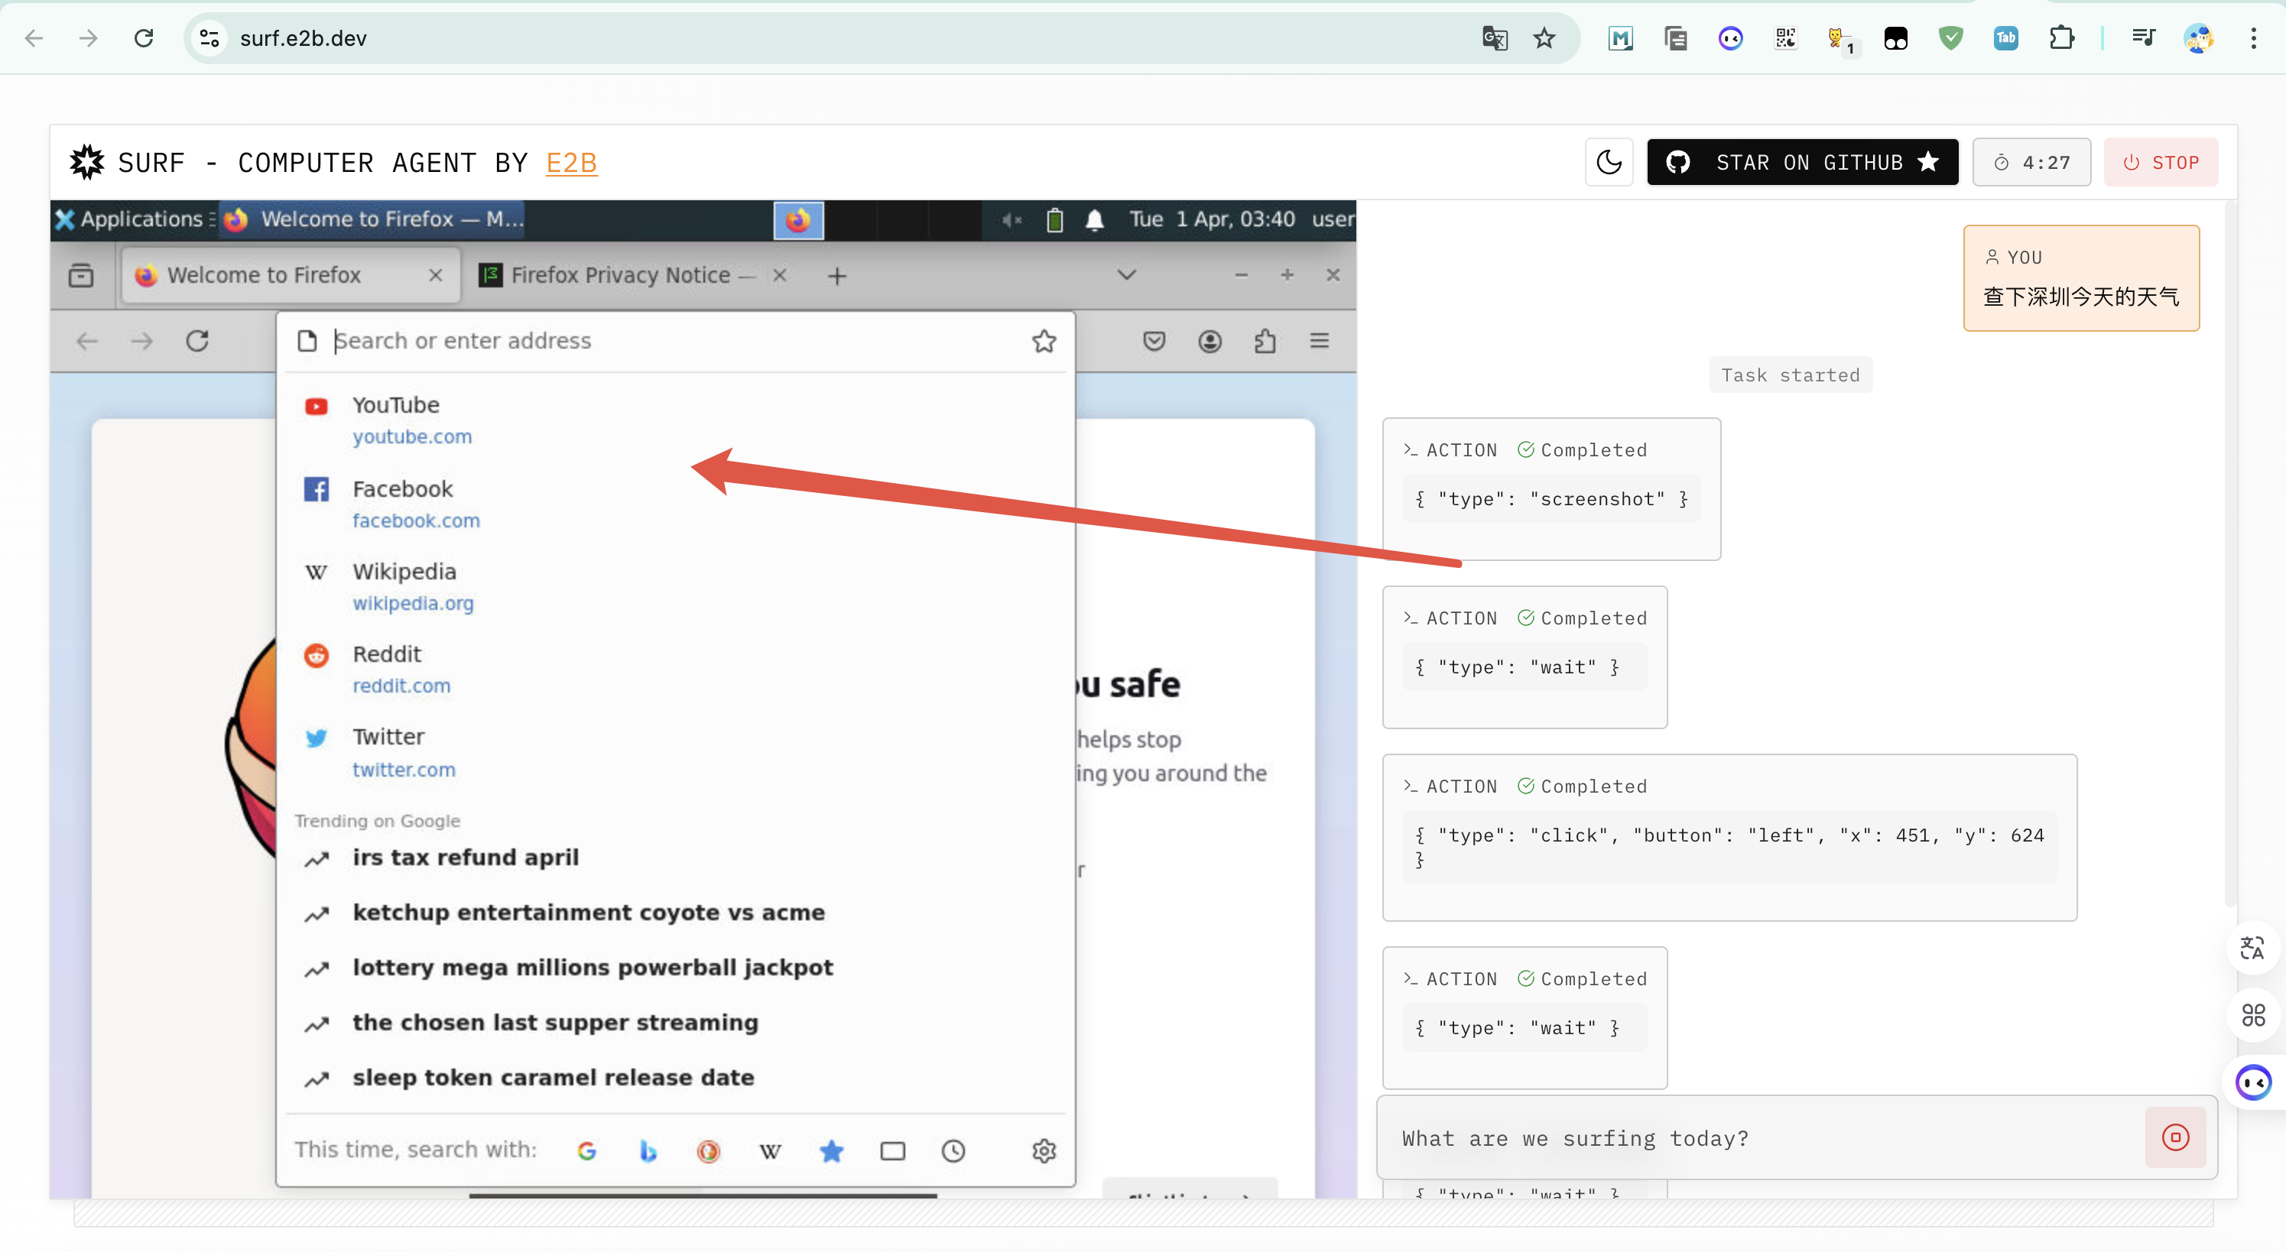Expand the Firefox list all tabs chevron
The image size is (2286, 1252).
point(1126,274)
